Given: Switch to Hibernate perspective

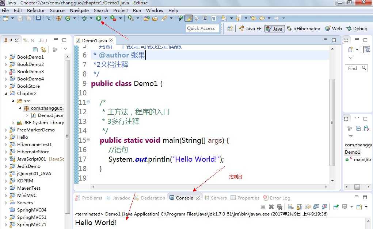Looking at the screenshot, I should 304,29.
